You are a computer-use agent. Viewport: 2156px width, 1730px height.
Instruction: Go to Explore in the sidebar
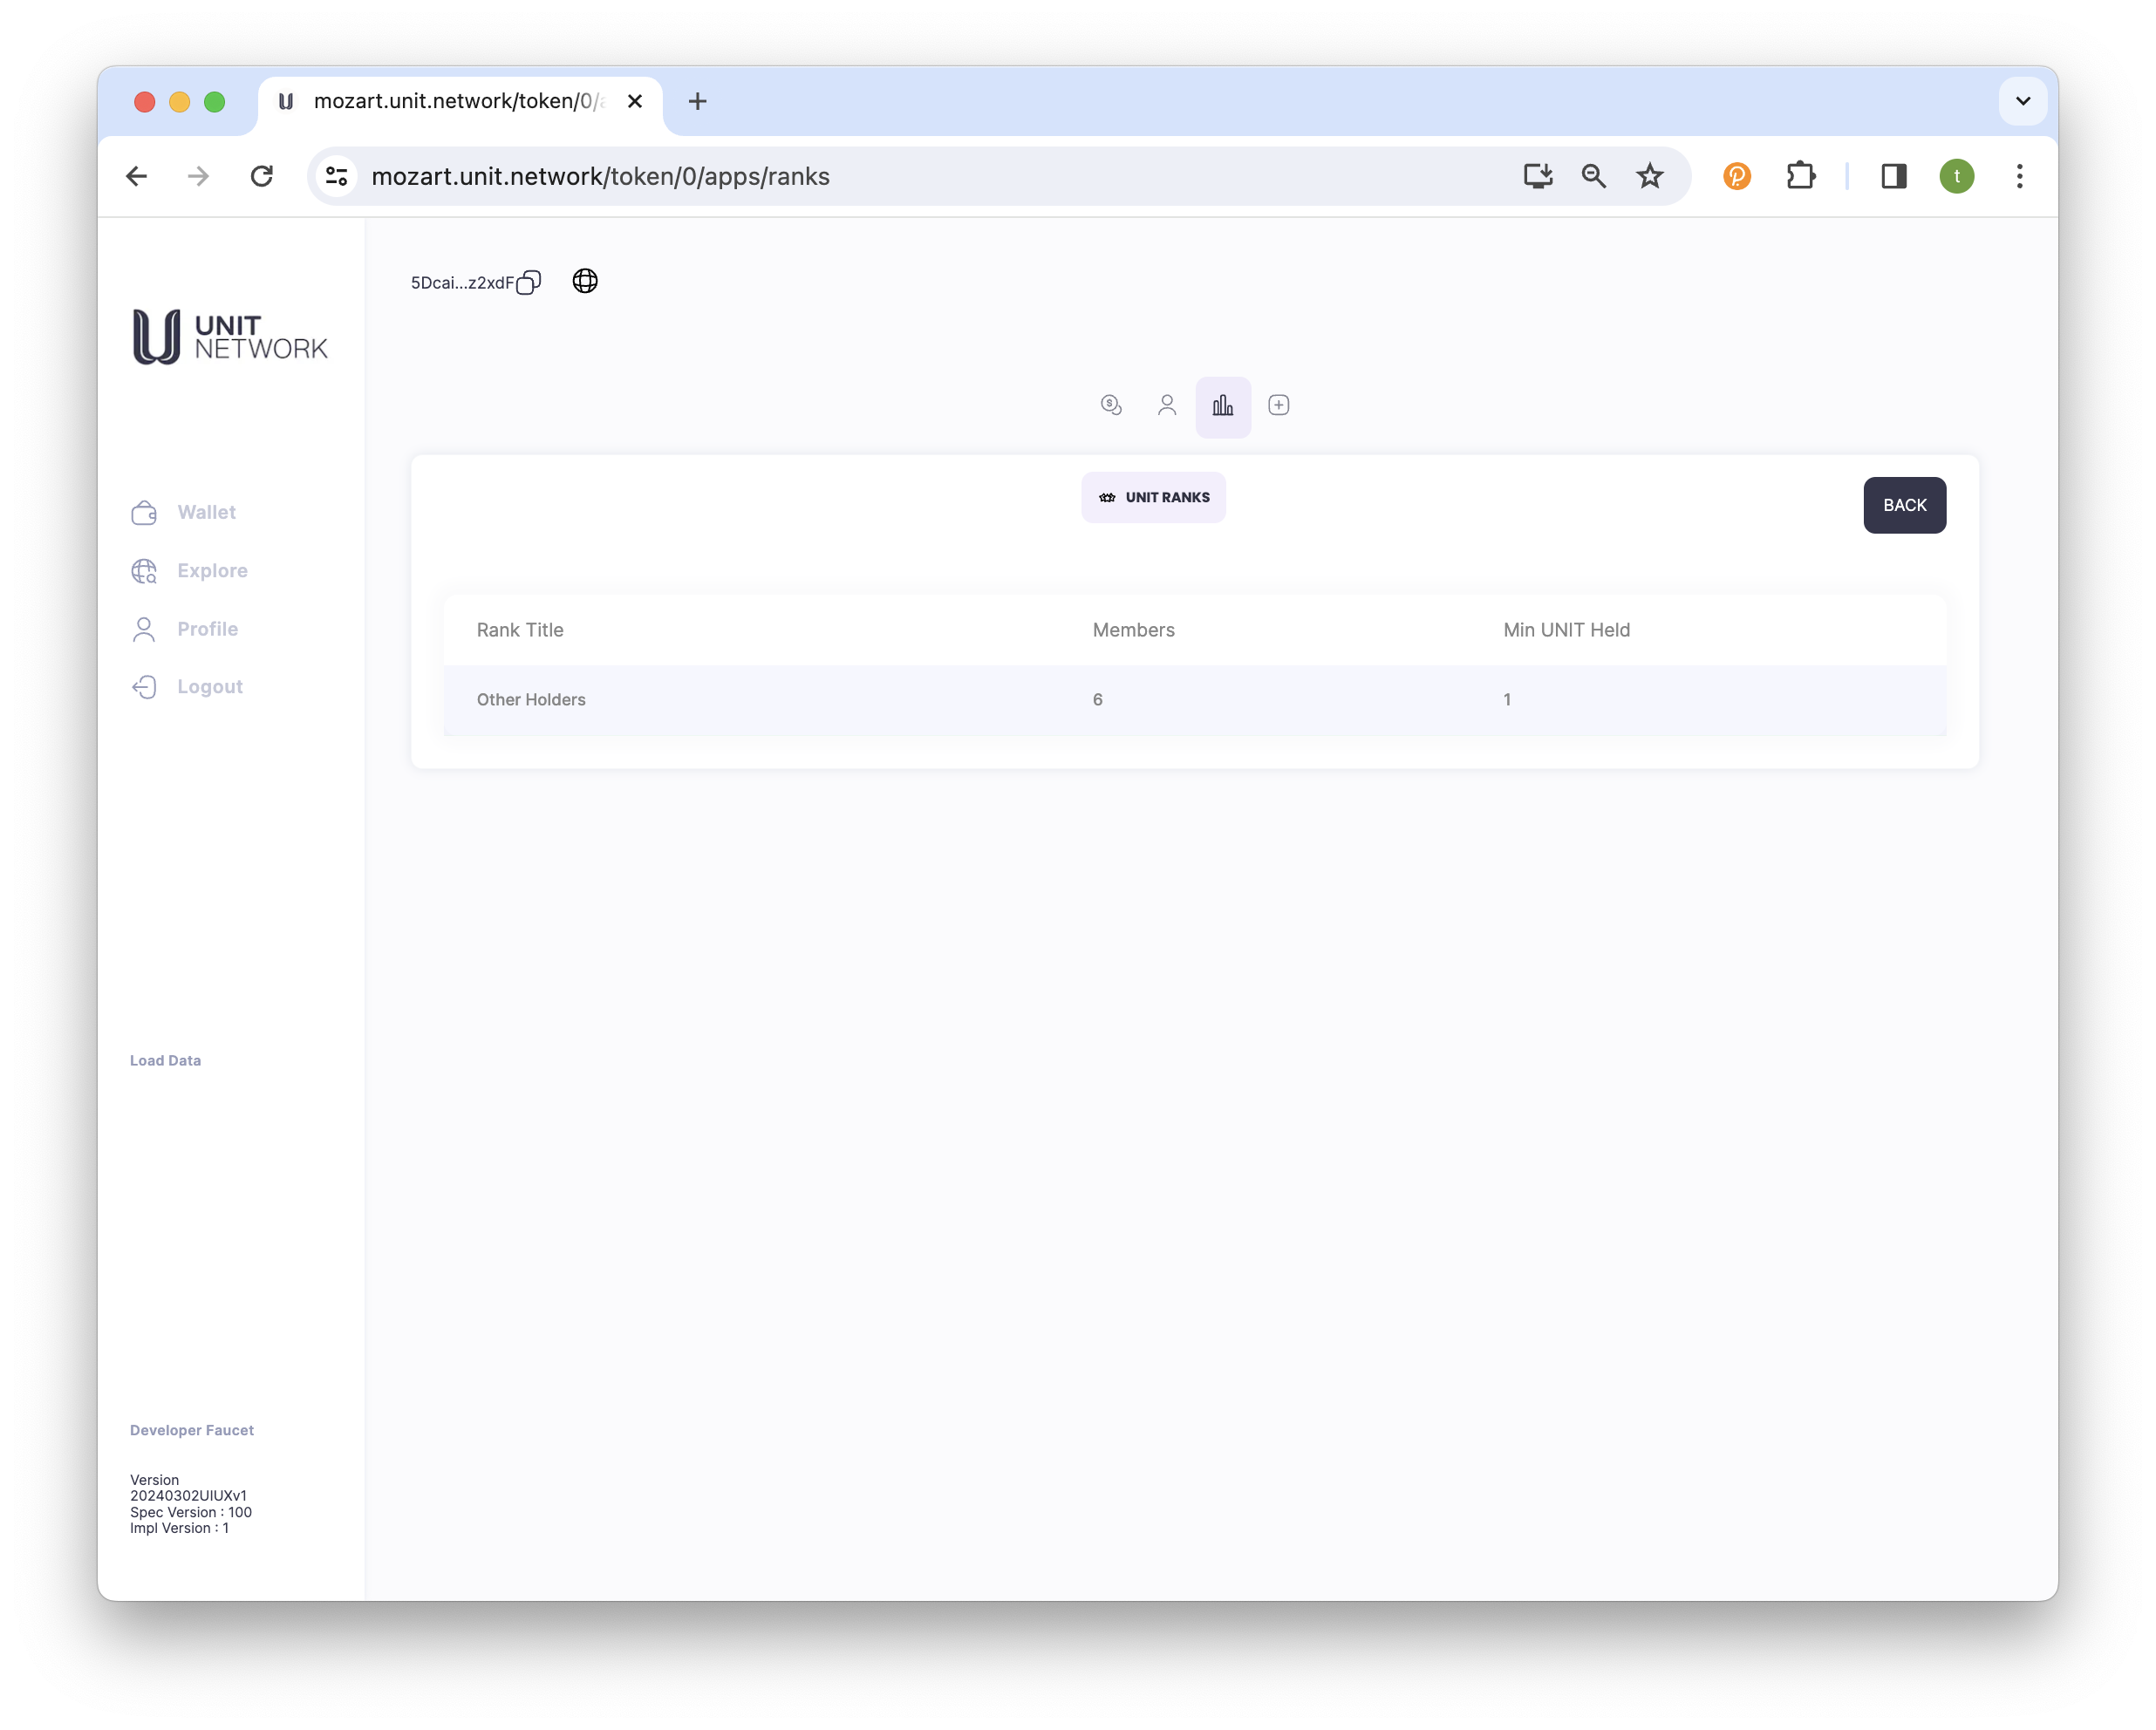(x=212, y=570)
